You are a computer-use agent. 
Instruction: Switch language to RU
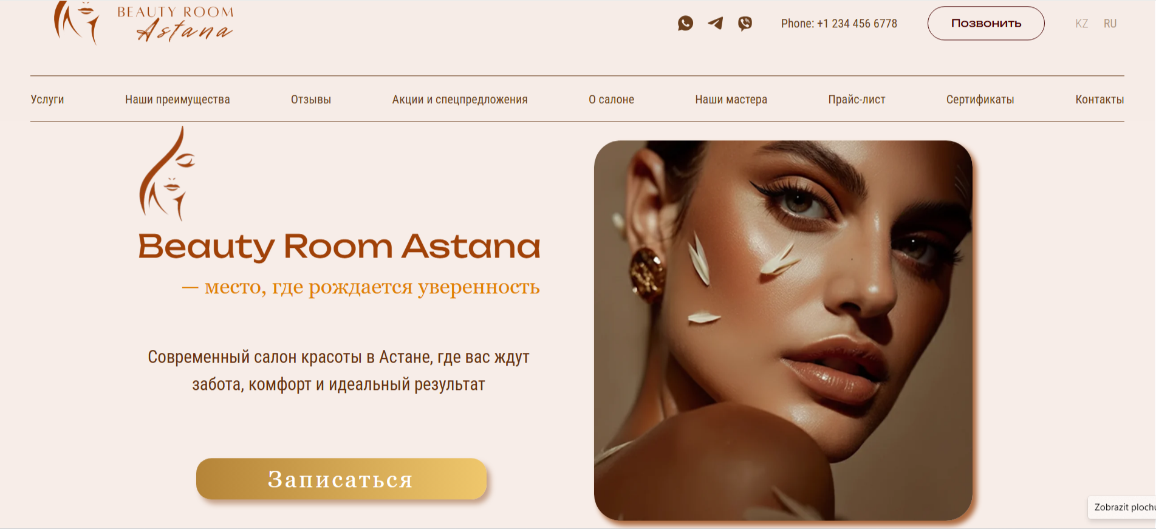(x=1110, y=24)
